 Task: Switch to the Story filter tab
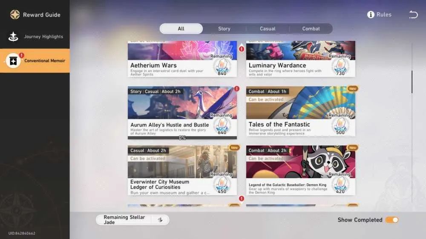tap(224, 29)
